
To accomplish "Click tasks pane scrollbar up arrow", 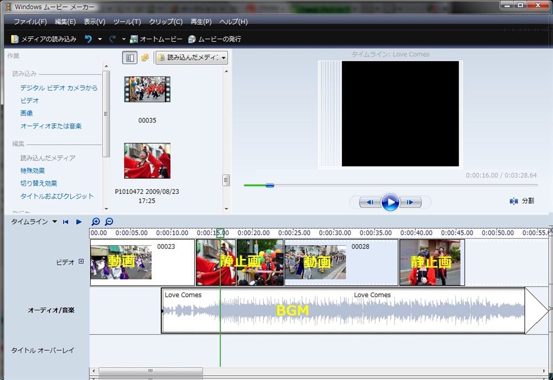I will pyautogui.click(x=106, y=66).
